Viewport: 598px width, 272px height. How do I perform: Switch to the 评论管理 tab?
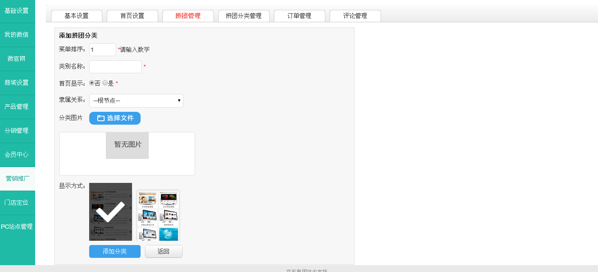click(355, 16)
